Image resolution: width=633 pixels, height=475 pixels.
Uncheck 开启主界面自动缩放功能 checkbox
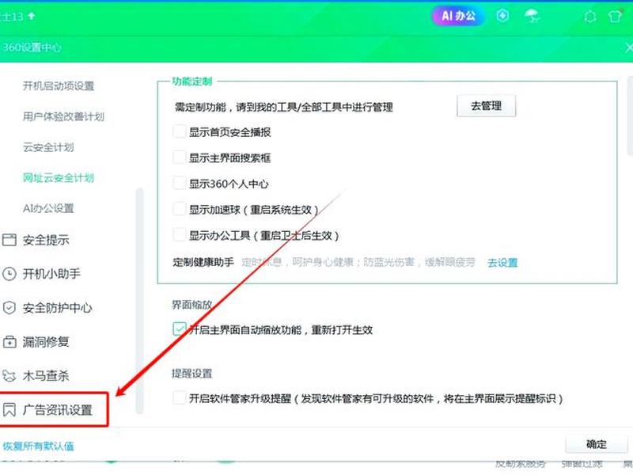pos(180,329)
